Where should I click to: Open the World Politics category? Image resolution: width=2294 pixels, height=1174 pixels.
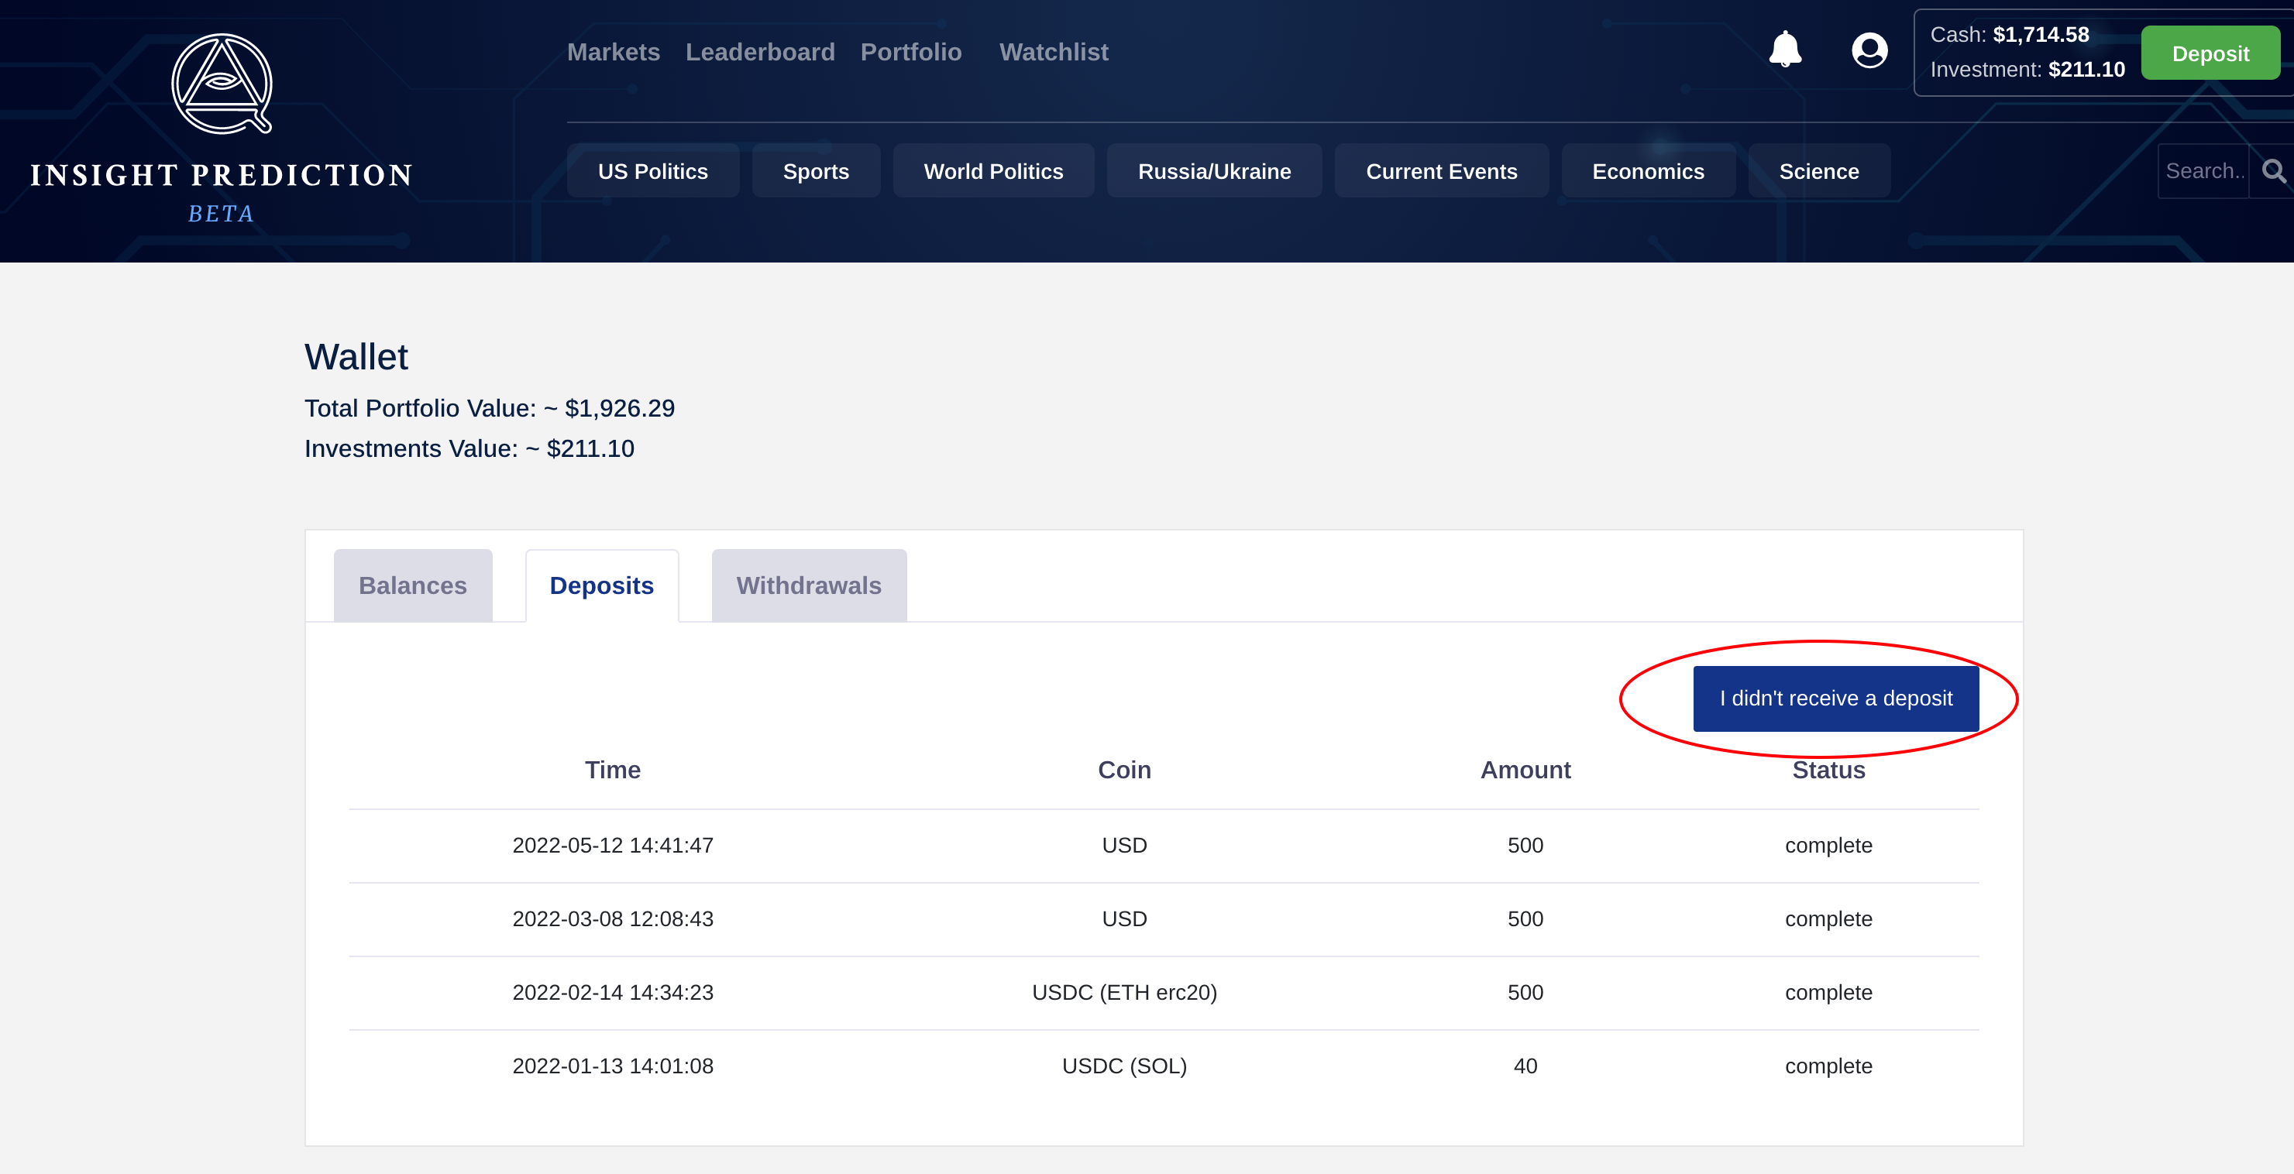pos(993,171)
